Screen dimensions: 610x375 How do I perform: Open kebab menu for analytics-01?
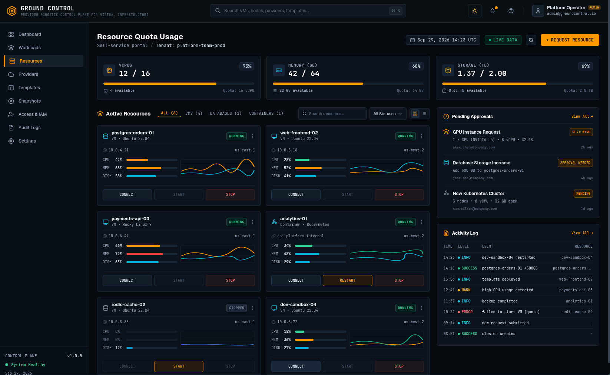[x=421, y=222]
